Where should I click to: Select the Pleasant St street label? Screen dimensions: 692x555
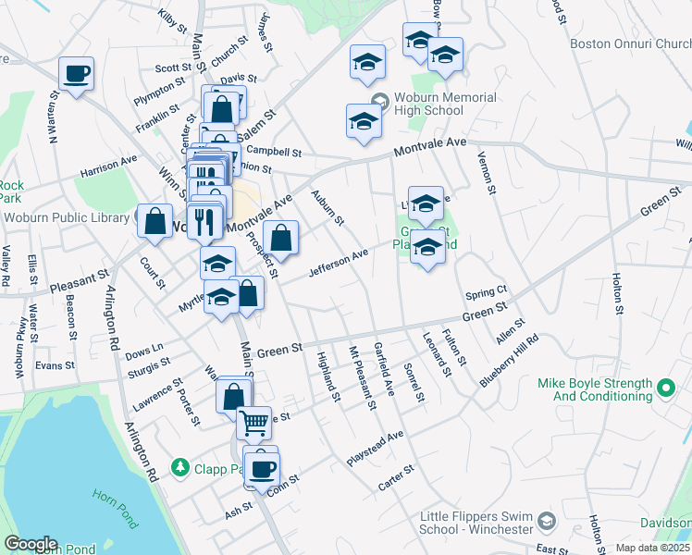tap(80, 281)
